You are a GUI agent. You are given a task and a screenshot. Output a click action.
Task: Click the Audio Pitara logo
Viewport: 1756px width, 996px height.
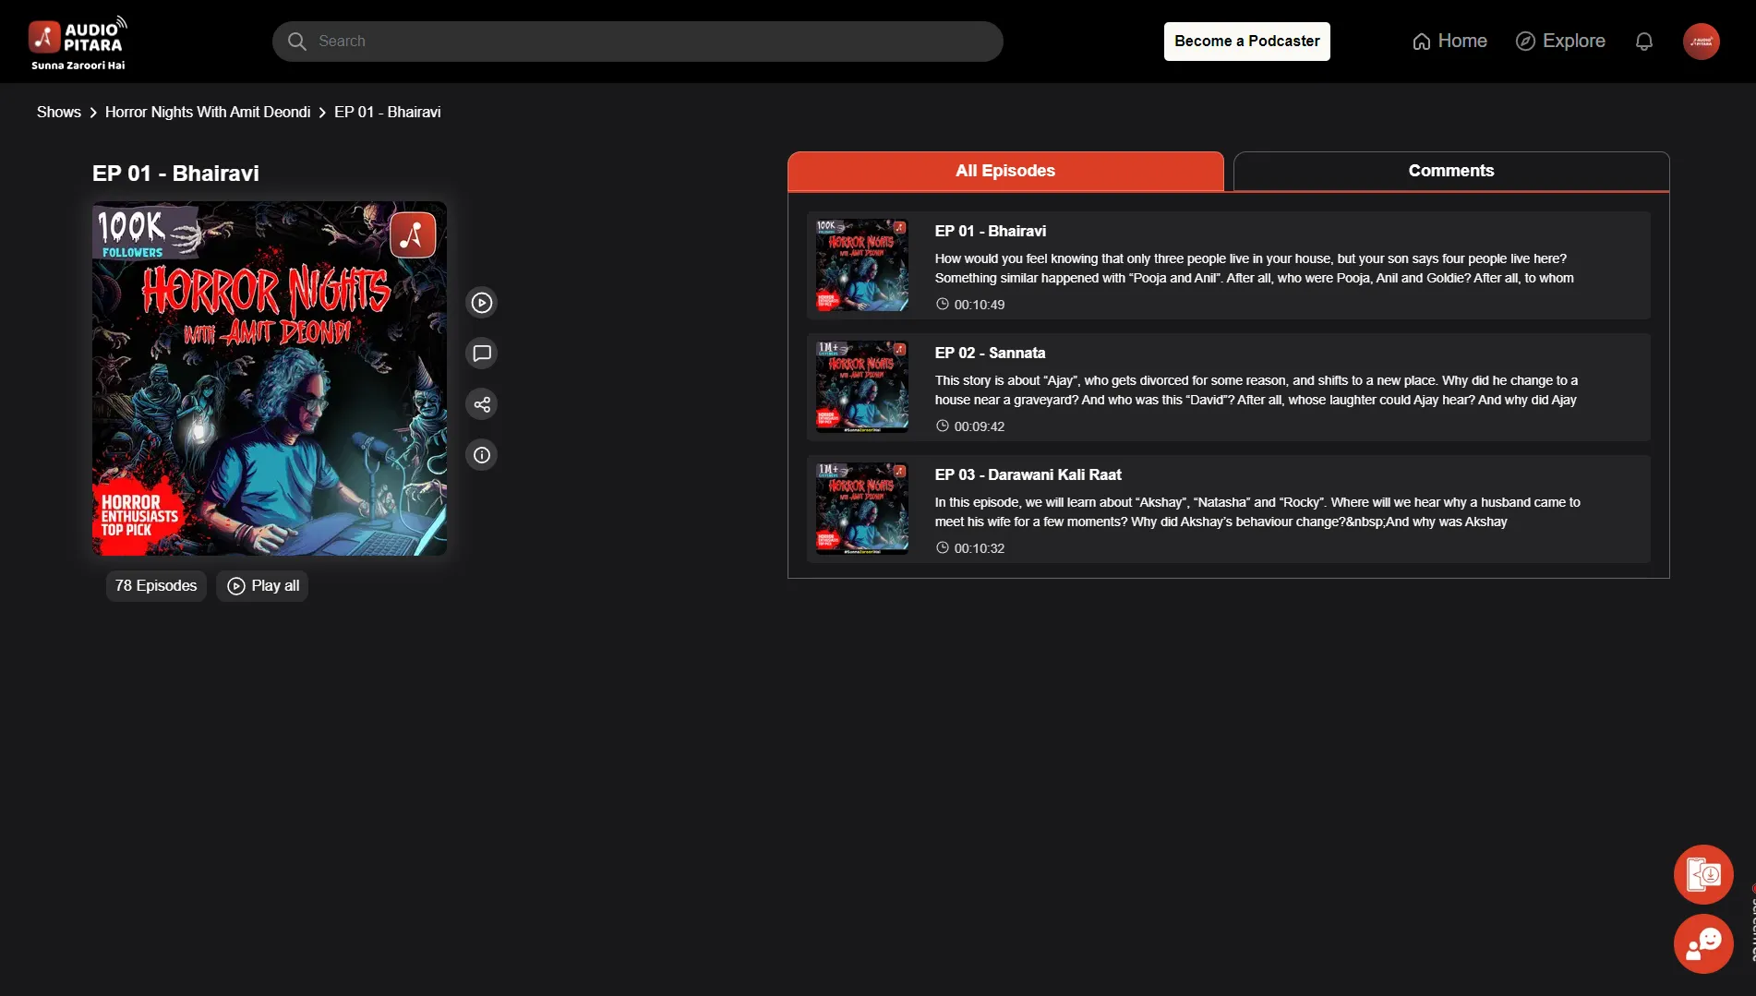pos(78,42)
